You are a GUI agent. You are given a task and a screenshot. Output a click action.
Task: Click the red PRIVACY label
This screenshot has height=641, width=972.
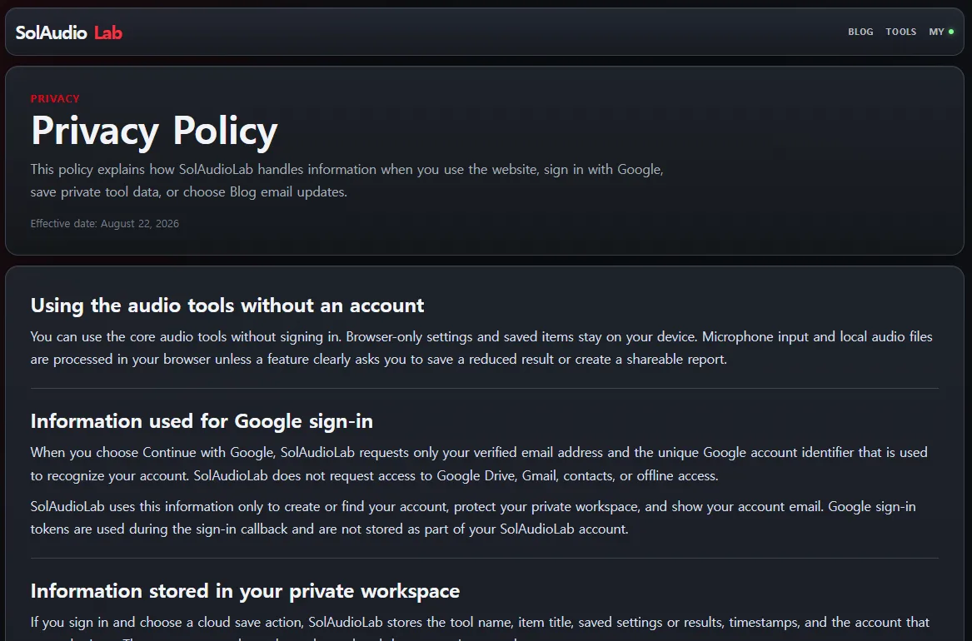55,98
